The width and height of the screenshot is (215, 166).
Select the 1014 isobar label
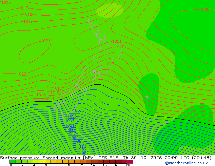click(x=50, y=99)
